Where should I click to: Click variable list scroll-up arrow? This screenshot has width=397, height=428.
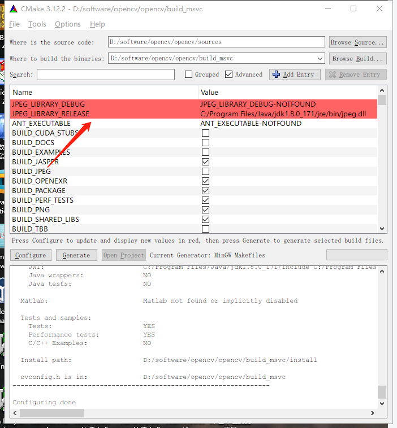(382, 90)
